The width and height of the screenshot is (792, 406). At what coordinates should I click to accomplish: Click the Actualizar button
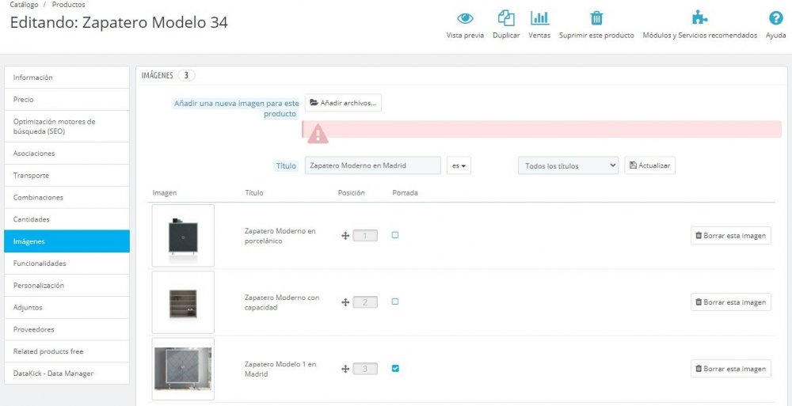point(649,165)
